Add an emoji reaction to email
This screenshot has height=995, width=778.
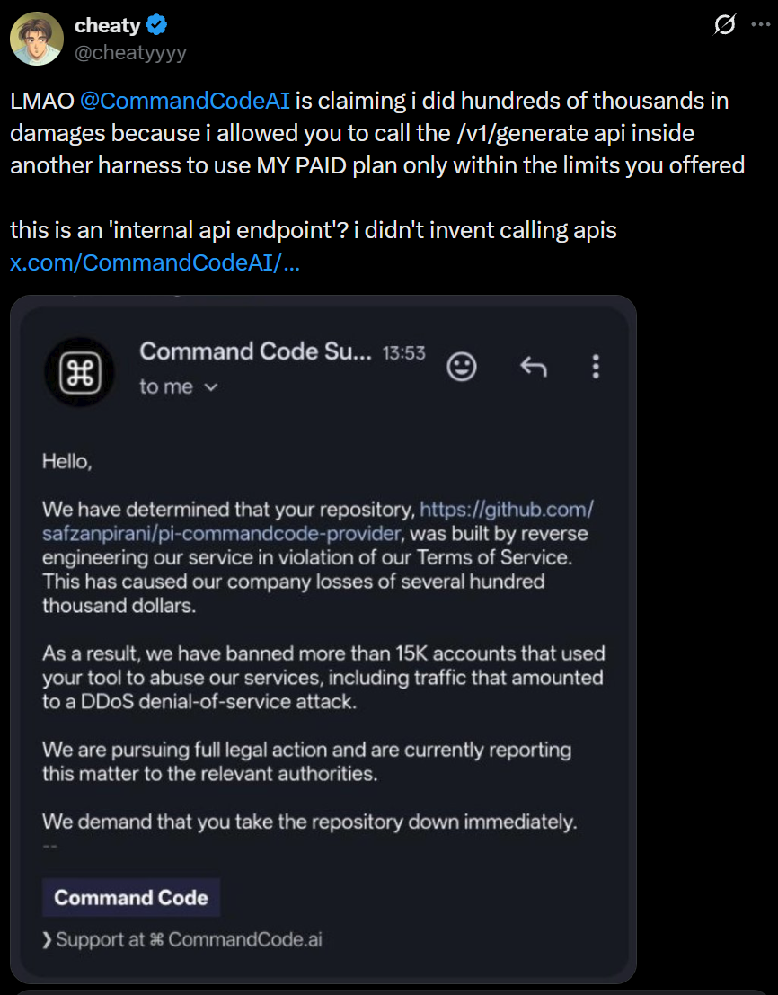click(x=462, y=366)
